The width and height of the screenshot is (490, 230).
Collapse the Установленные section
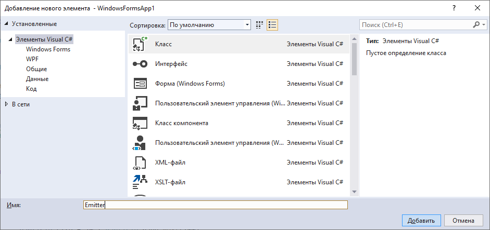pyautogui.click(x=6, y=24)
